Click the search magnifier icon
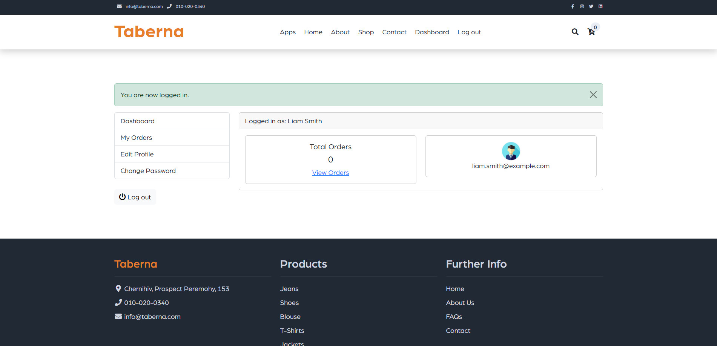This screenshot has height=346, width=717. [x=575, y=32]
